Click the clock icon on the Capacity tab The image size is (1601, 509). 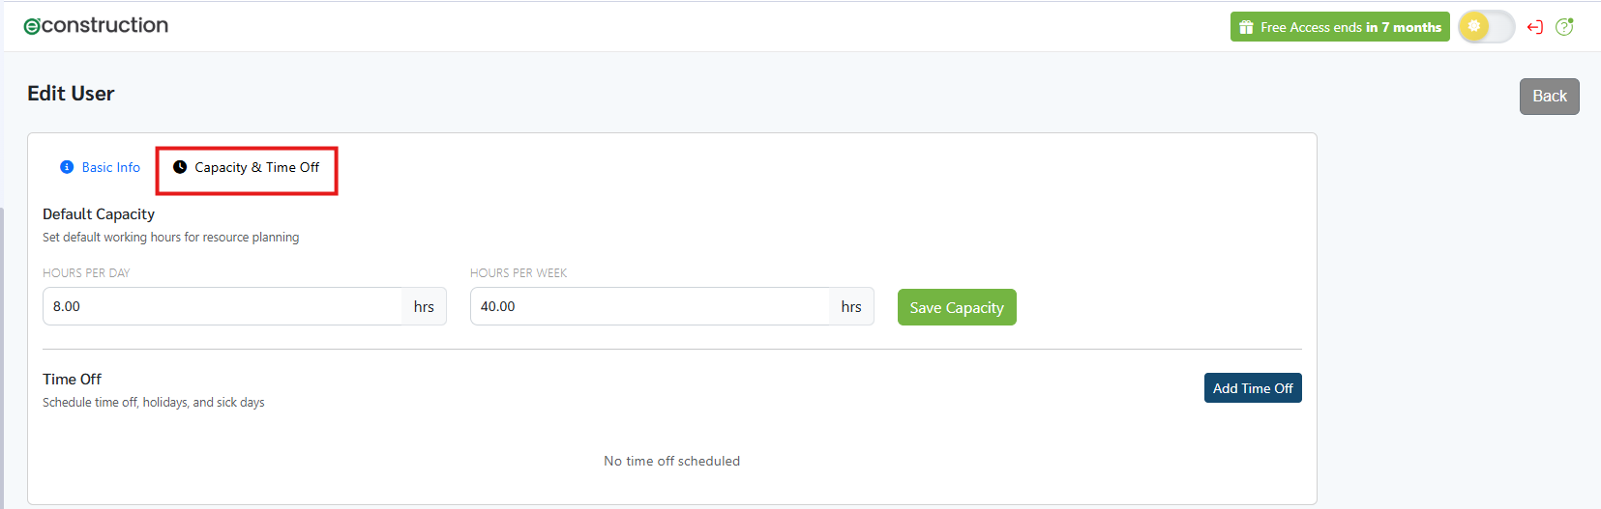tap(180, 167)
